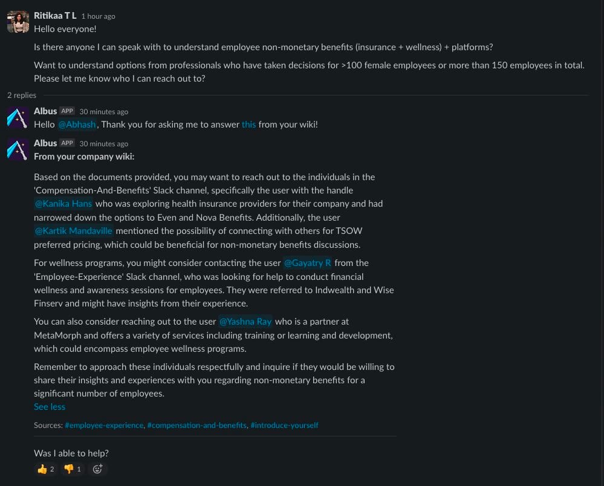
Task: Click the second Albus app avatar
Action: click(18, 150)
